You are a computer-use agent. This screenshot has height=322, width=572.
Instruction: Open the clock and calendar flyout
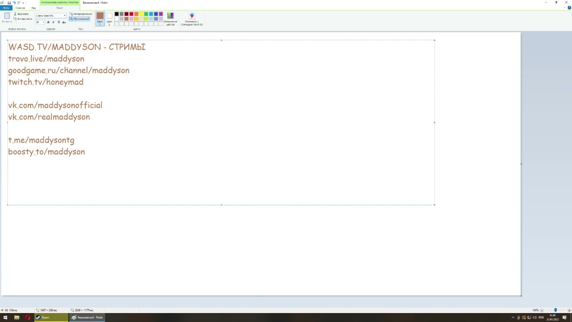552,318
